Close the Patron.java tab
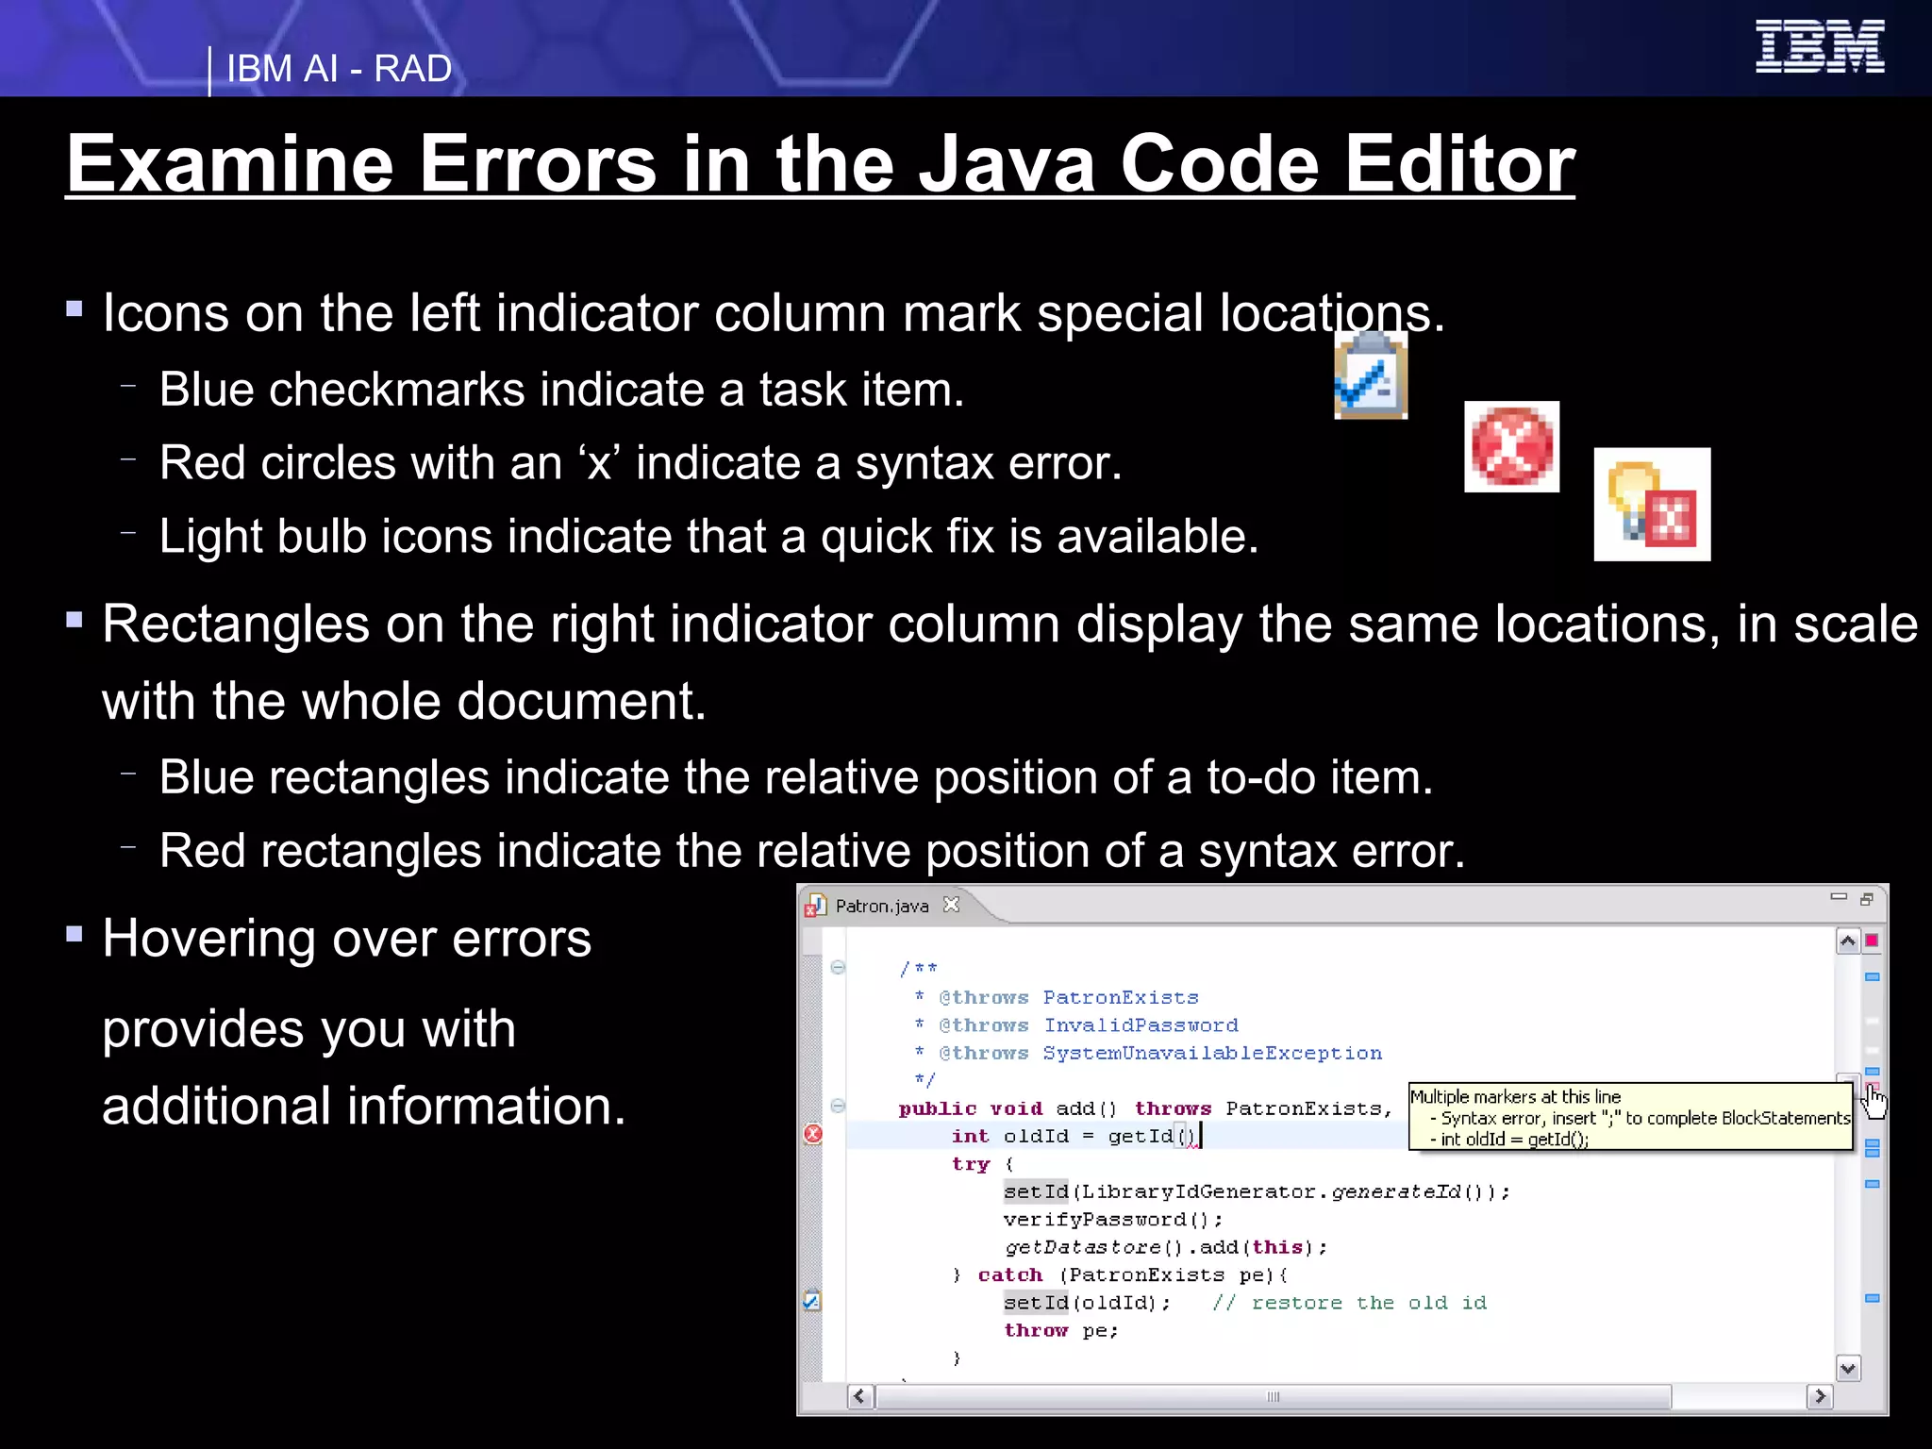 [x=951, y=905]
